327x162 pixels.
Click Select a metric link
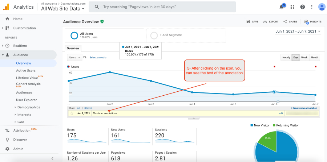click(98, 58)
